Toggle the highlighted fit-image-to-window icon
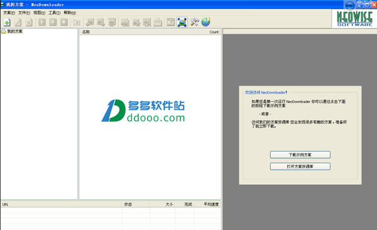Viewport: 377px width, 230px height. (182, 23)
